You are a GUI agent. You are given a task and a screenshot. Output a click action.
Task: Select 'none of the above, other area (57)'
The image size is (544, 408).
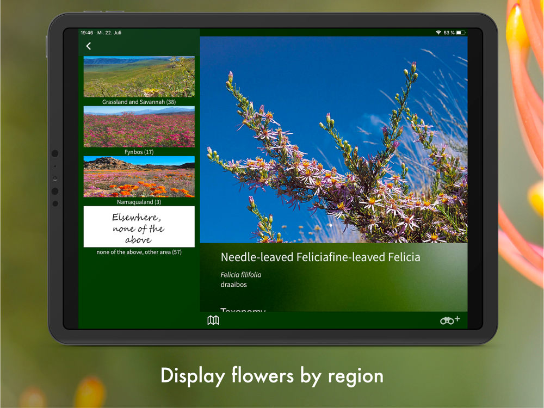[139, 252]
